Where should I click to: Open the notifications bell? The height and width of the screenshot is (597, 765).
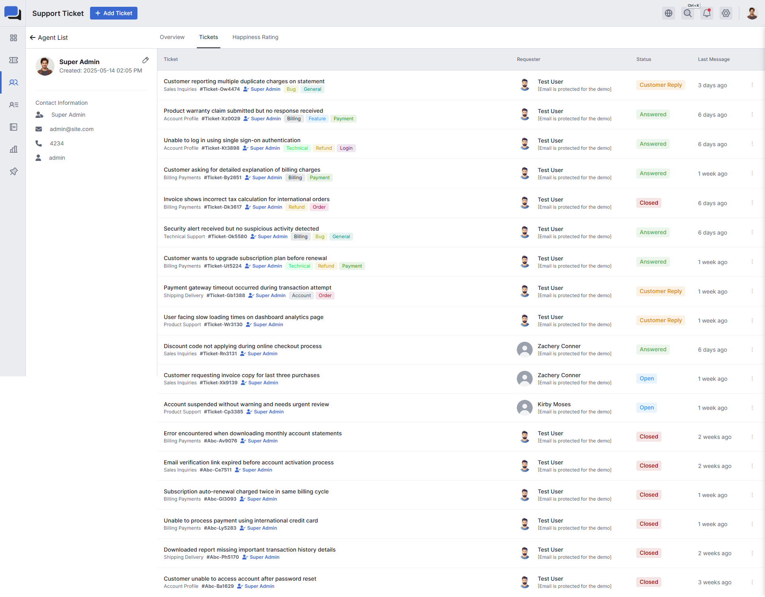(x=707, y=13)
